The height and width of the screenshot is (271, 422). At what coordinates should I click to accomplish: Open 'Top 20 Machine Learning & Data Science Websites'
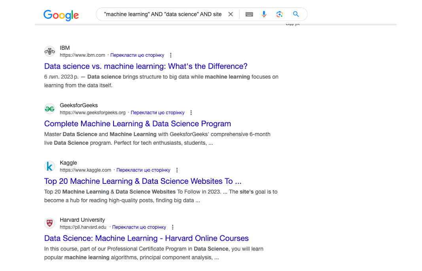pos(143,181)
